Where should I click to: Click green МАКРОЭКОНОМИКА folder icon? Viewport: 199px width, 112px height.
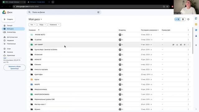click(32, 94)
